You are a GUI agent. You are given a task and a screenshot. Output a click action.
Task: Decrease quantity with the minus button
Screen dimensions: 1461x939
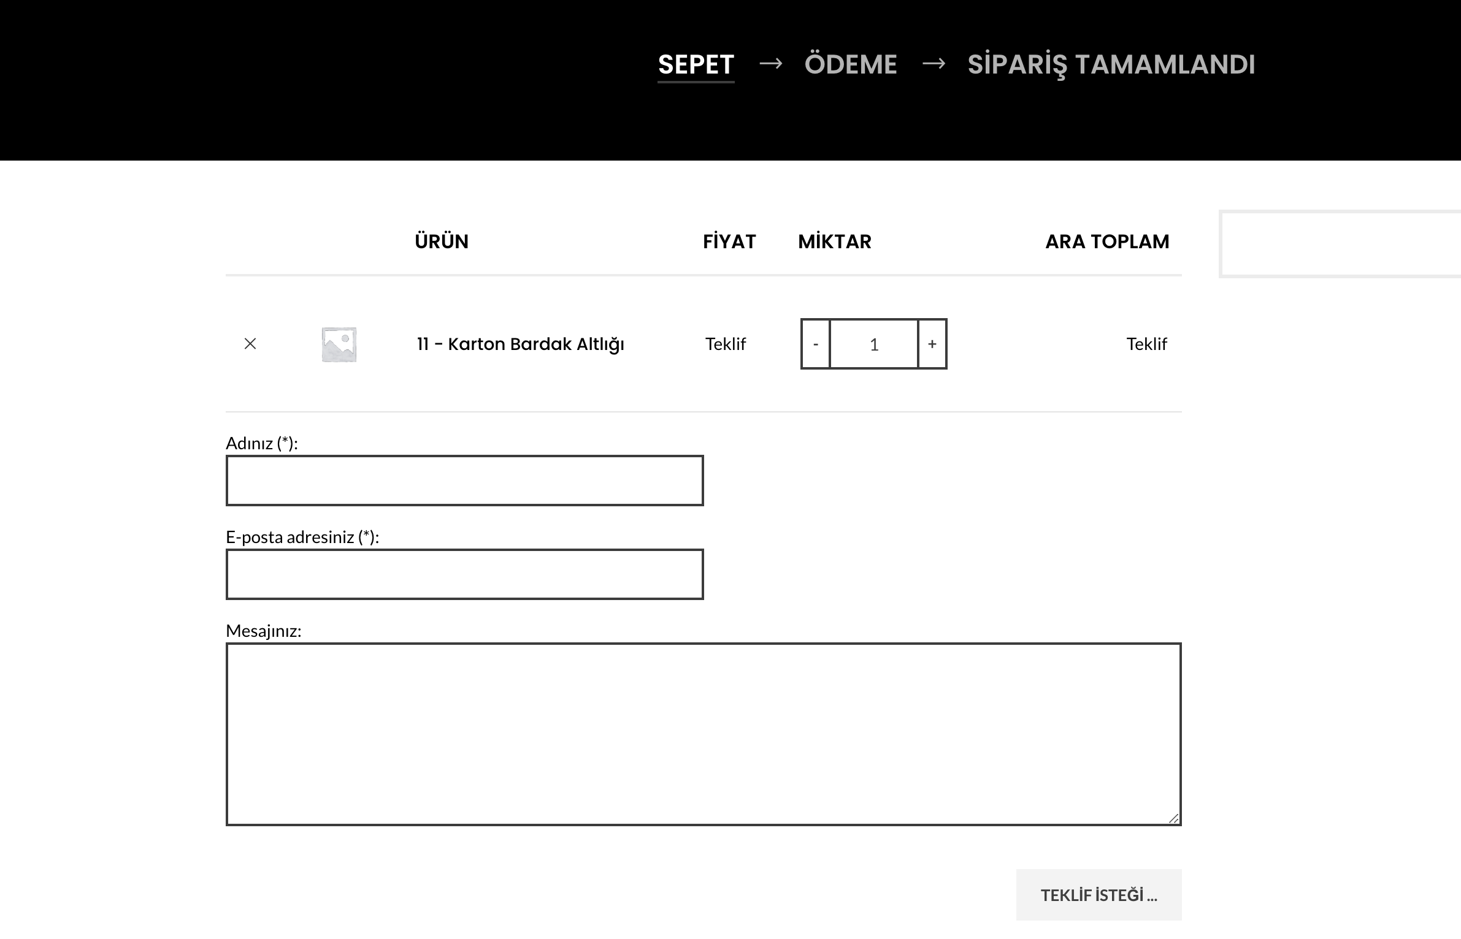point(816,344)
